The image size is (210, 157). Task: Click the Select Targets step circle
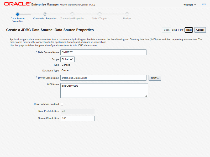pyautogui.click(x=99, y=14)
